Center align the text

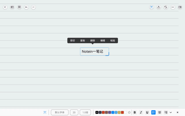(x=160, y=112)
